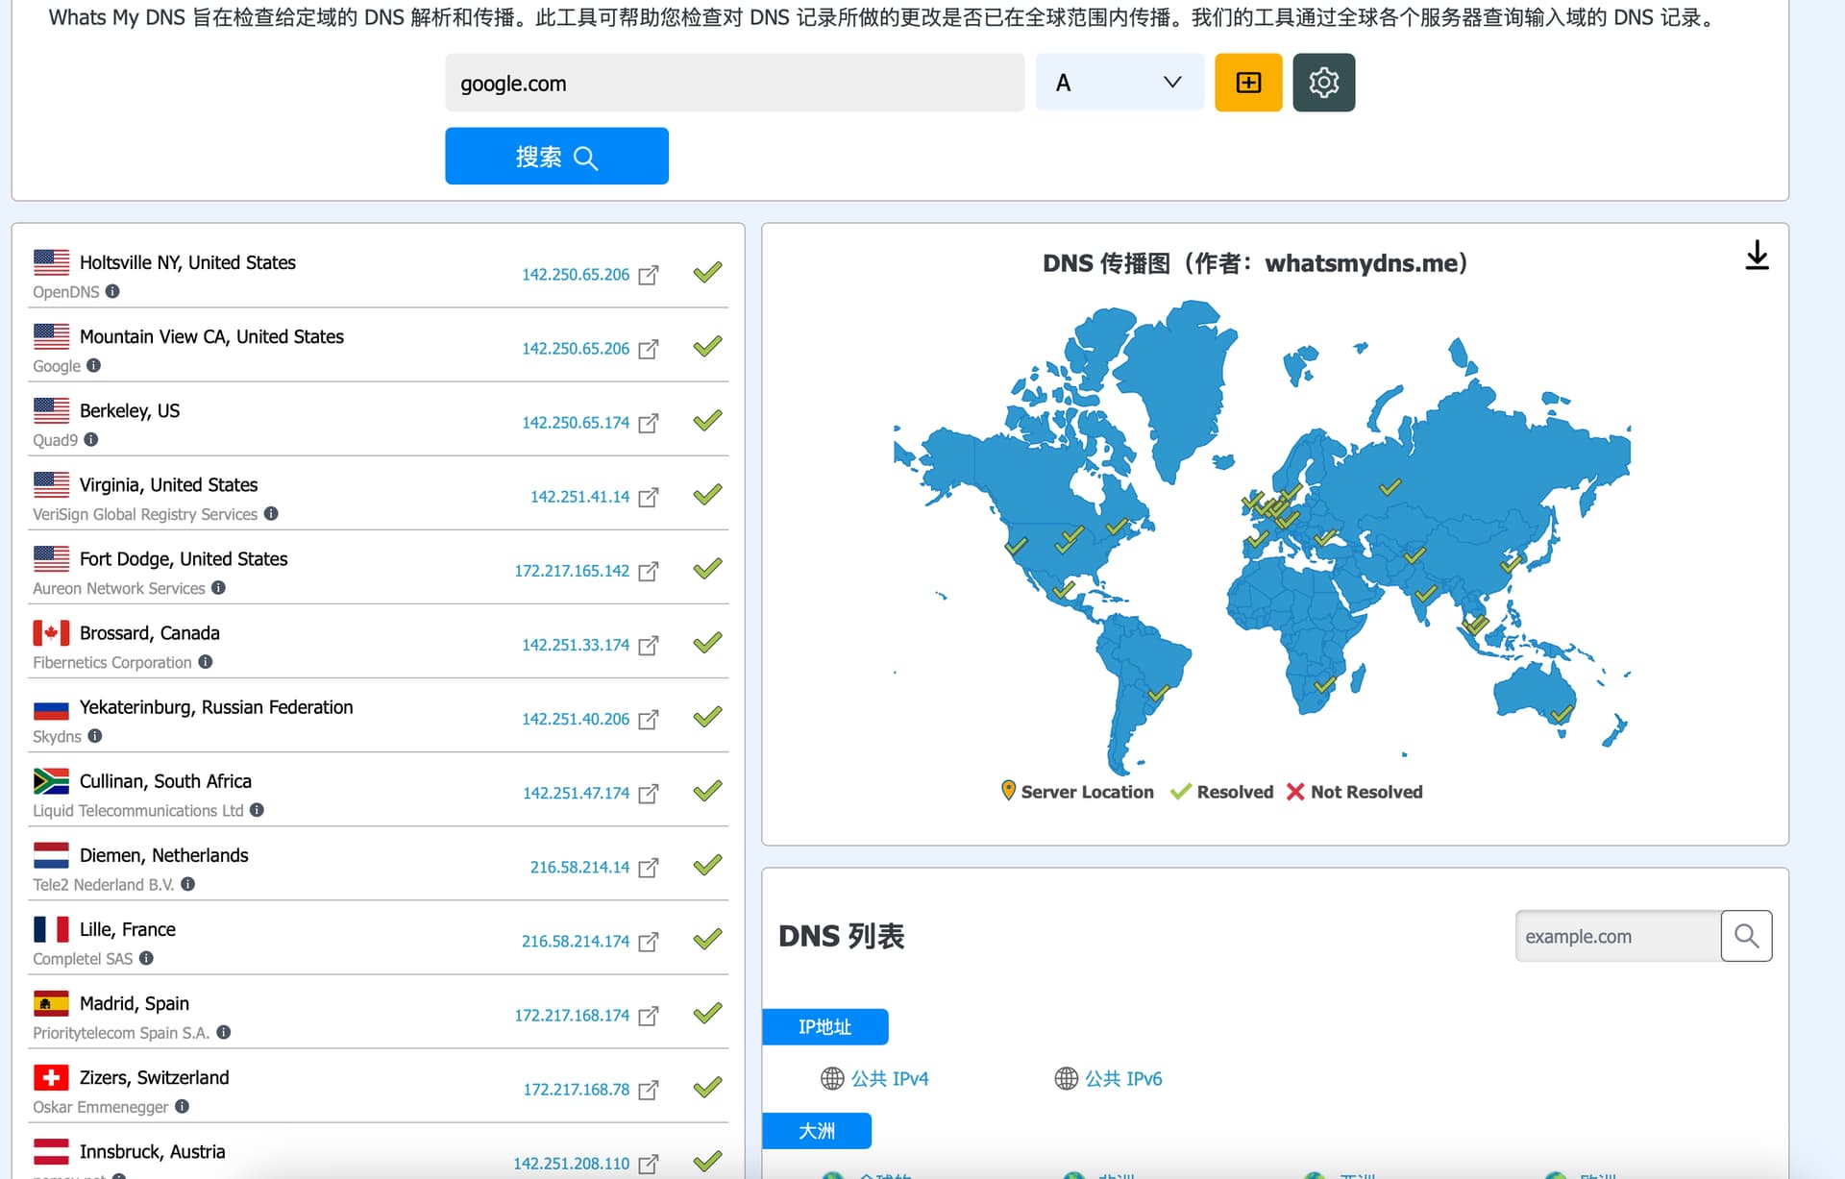Open IP 142.251.41.14 for Virginia

pos(579,497)
